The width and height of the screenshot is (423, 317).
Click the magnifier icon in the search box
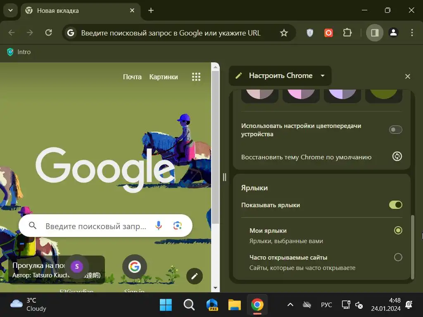point(33,225)
